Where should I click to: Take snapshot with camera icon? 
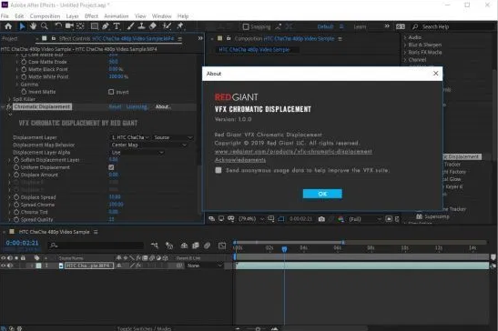(x=321, y=219)
